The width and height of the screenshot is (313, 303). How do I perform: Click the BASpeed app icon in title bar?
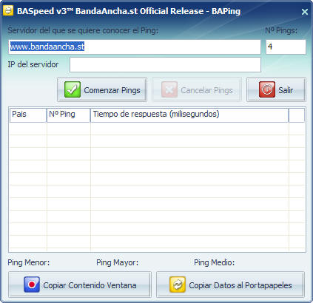(x=8, y=10)
